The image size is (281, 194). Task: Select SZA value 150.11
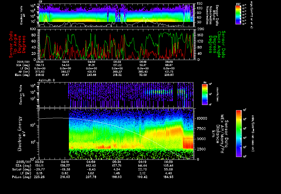click(x=40, y=166)
